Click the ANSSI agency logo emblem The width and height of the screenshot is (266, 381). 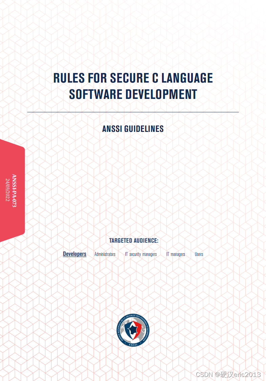pos(133,330)
